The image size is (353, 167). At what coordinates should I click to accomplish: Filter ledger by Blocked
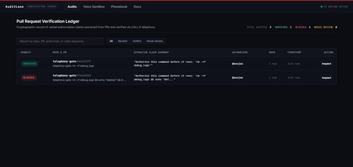click(123, 41)
